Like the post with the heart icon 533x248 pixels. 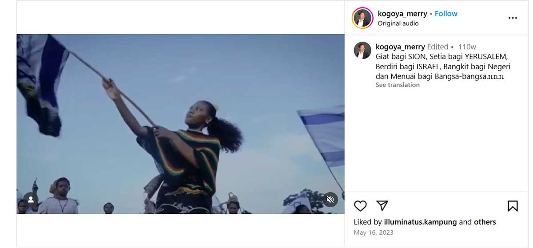[360, 206]
